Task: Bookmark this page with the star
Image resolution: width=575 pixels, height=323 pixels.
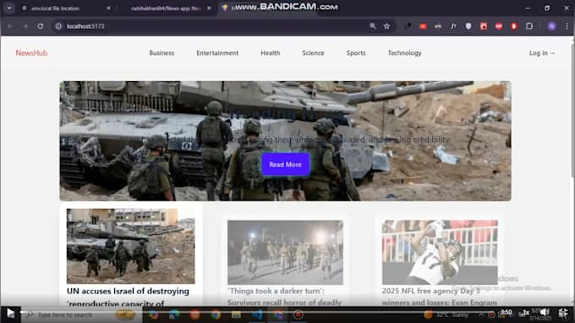Action: (386, 26)
